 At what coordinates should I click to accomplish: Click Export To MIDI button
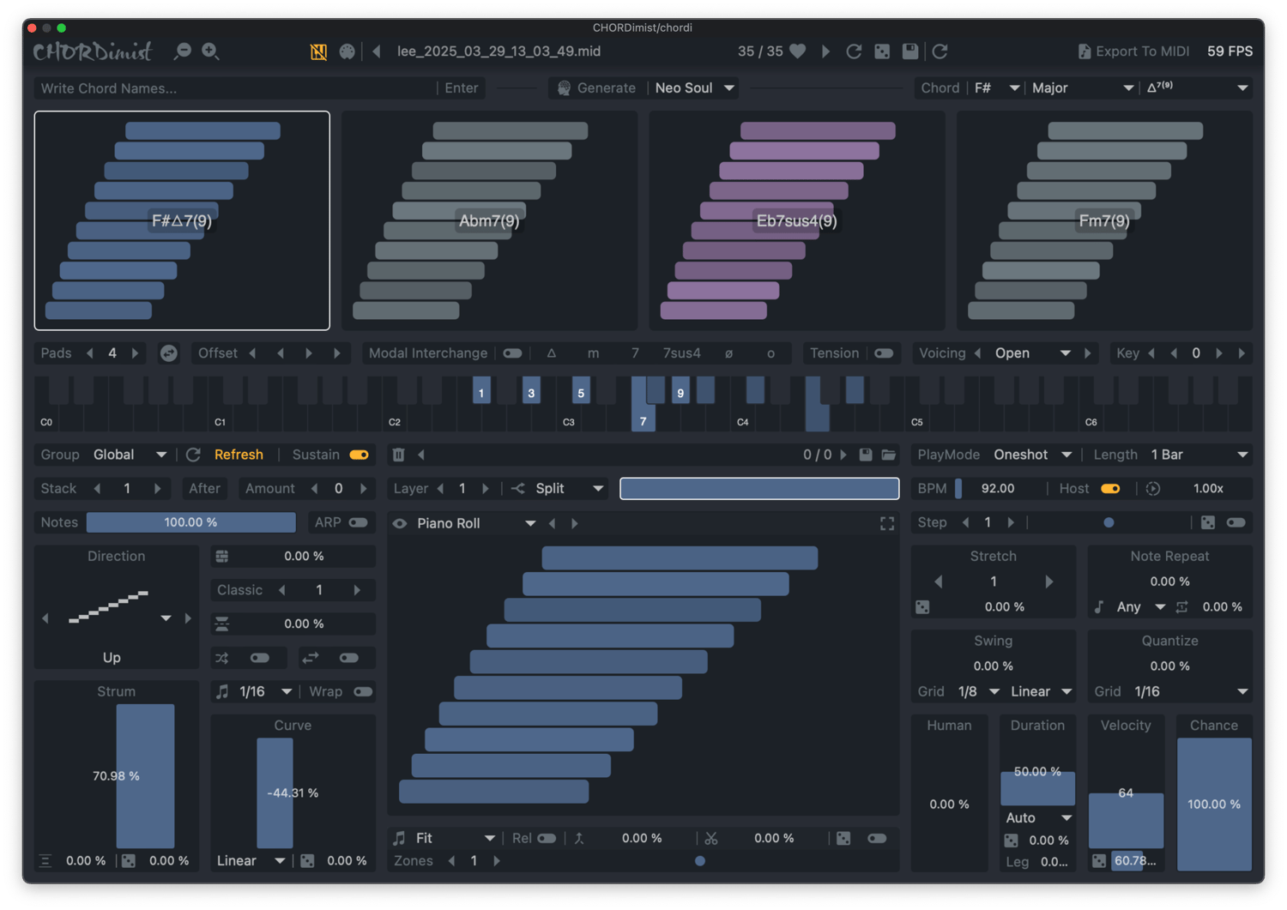[1133, 51]
